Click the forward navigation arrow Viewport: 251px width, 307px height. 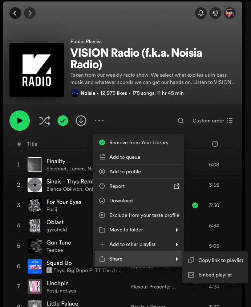30,13
